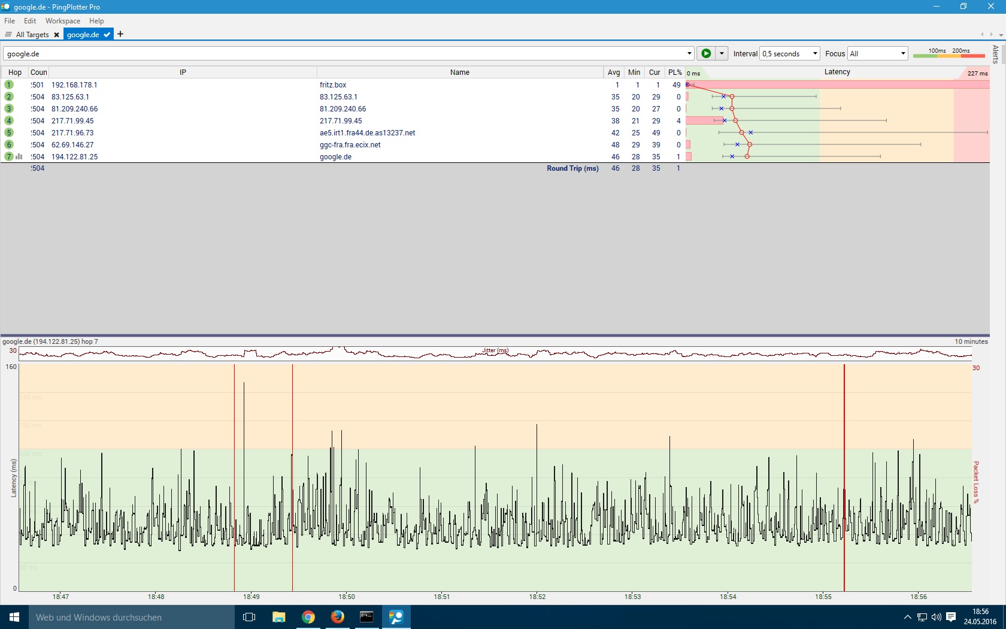Select hop 7 green circle icon
The height and width of the screenshot is (629, 1006).
click(9, 156)
